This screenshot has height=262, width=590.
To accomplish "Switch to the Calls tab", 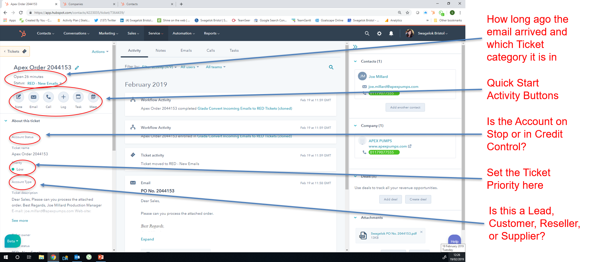I will pos(211,51).
